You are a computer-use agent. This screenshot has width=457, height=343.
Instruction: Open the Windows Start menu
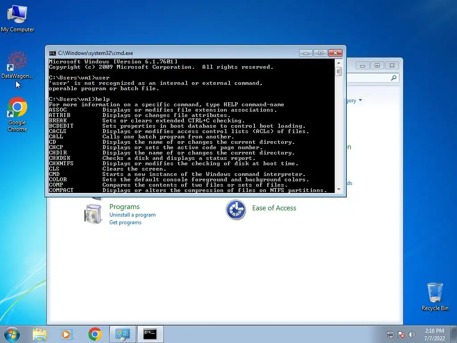pyautogui.click(x=12, y=334)
